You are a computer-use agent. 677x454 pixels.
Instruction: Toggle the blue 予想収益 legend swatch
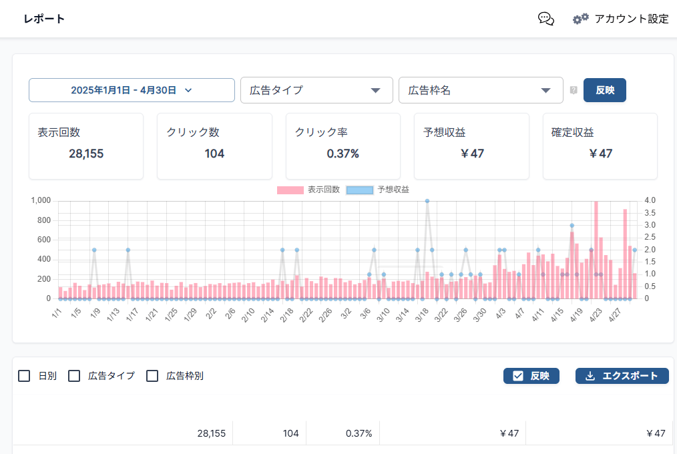point(359,190)
